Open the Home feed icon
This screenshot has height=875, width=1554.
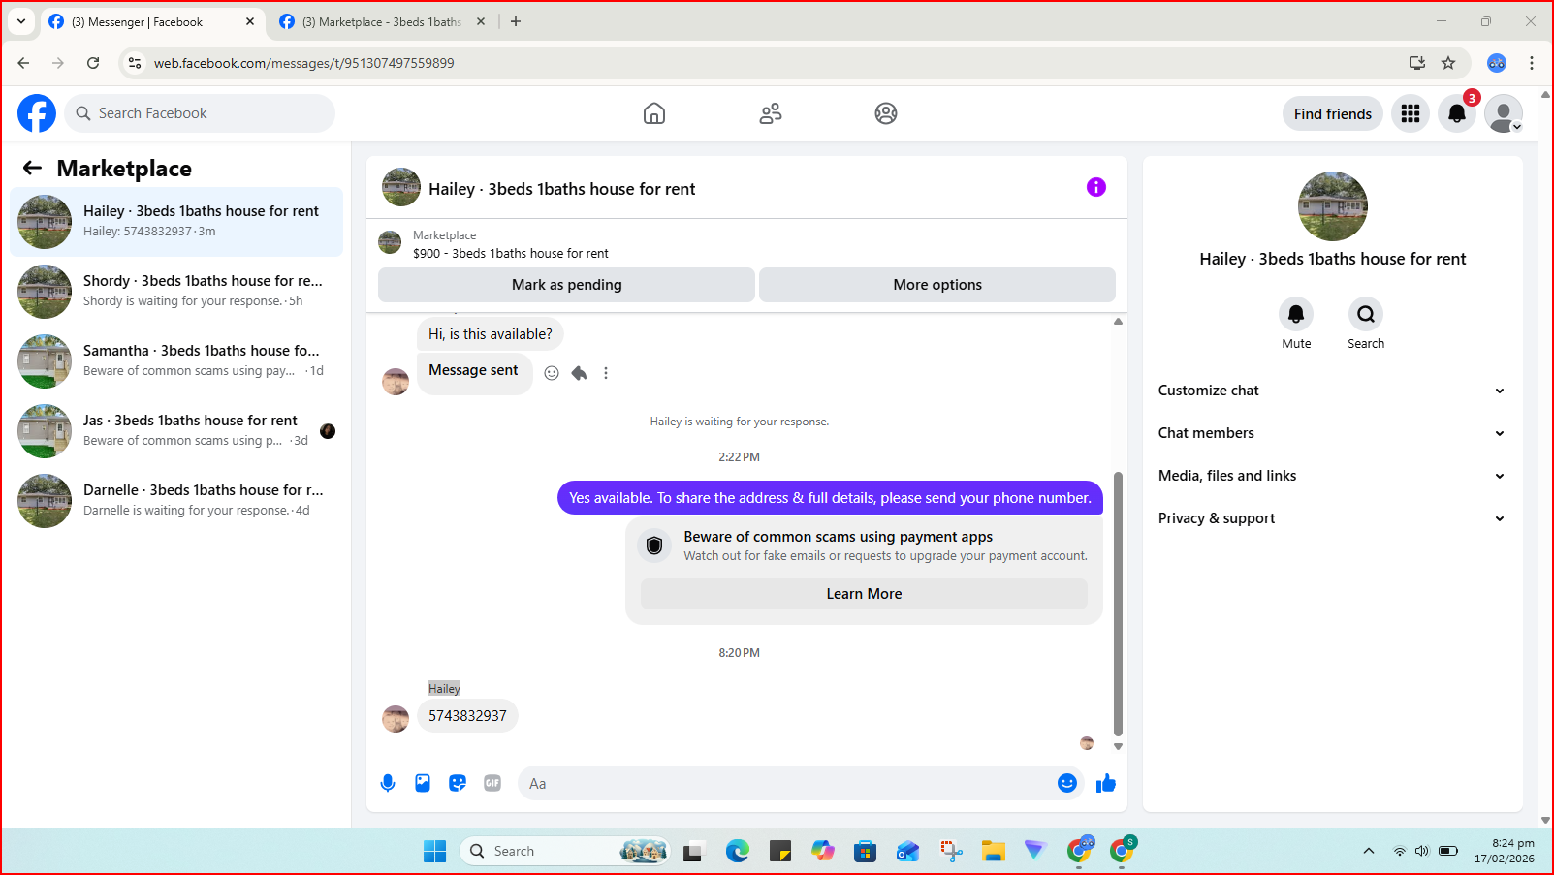[654, 113]
